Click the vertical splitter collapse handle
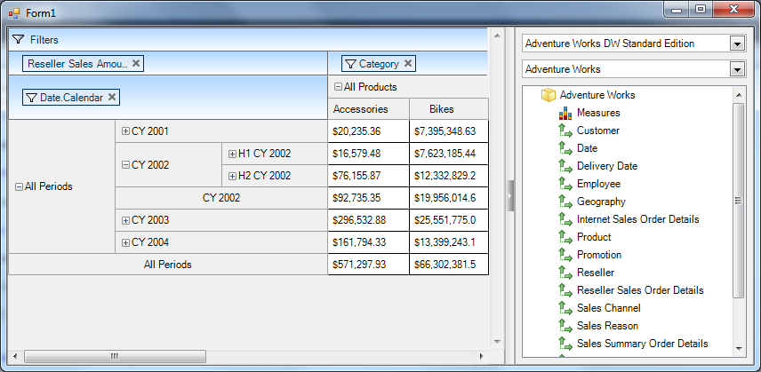Image resolution: width=761 pixels, height=372 pixels. [x=510, y=195]
